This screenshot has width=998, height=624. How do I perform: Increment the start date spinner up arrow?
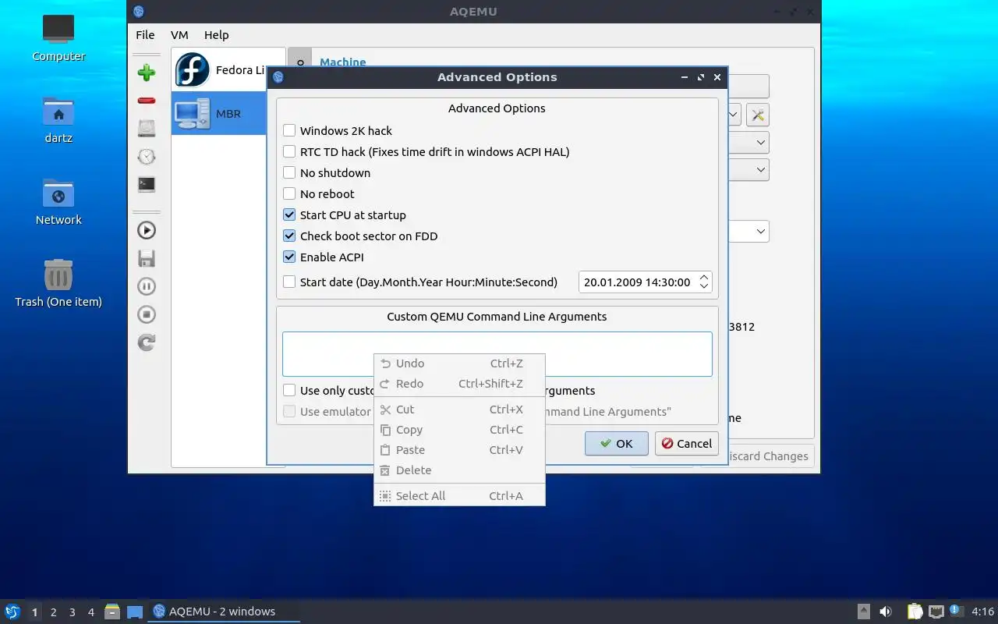pyautogui.click(x=704, y=277)
